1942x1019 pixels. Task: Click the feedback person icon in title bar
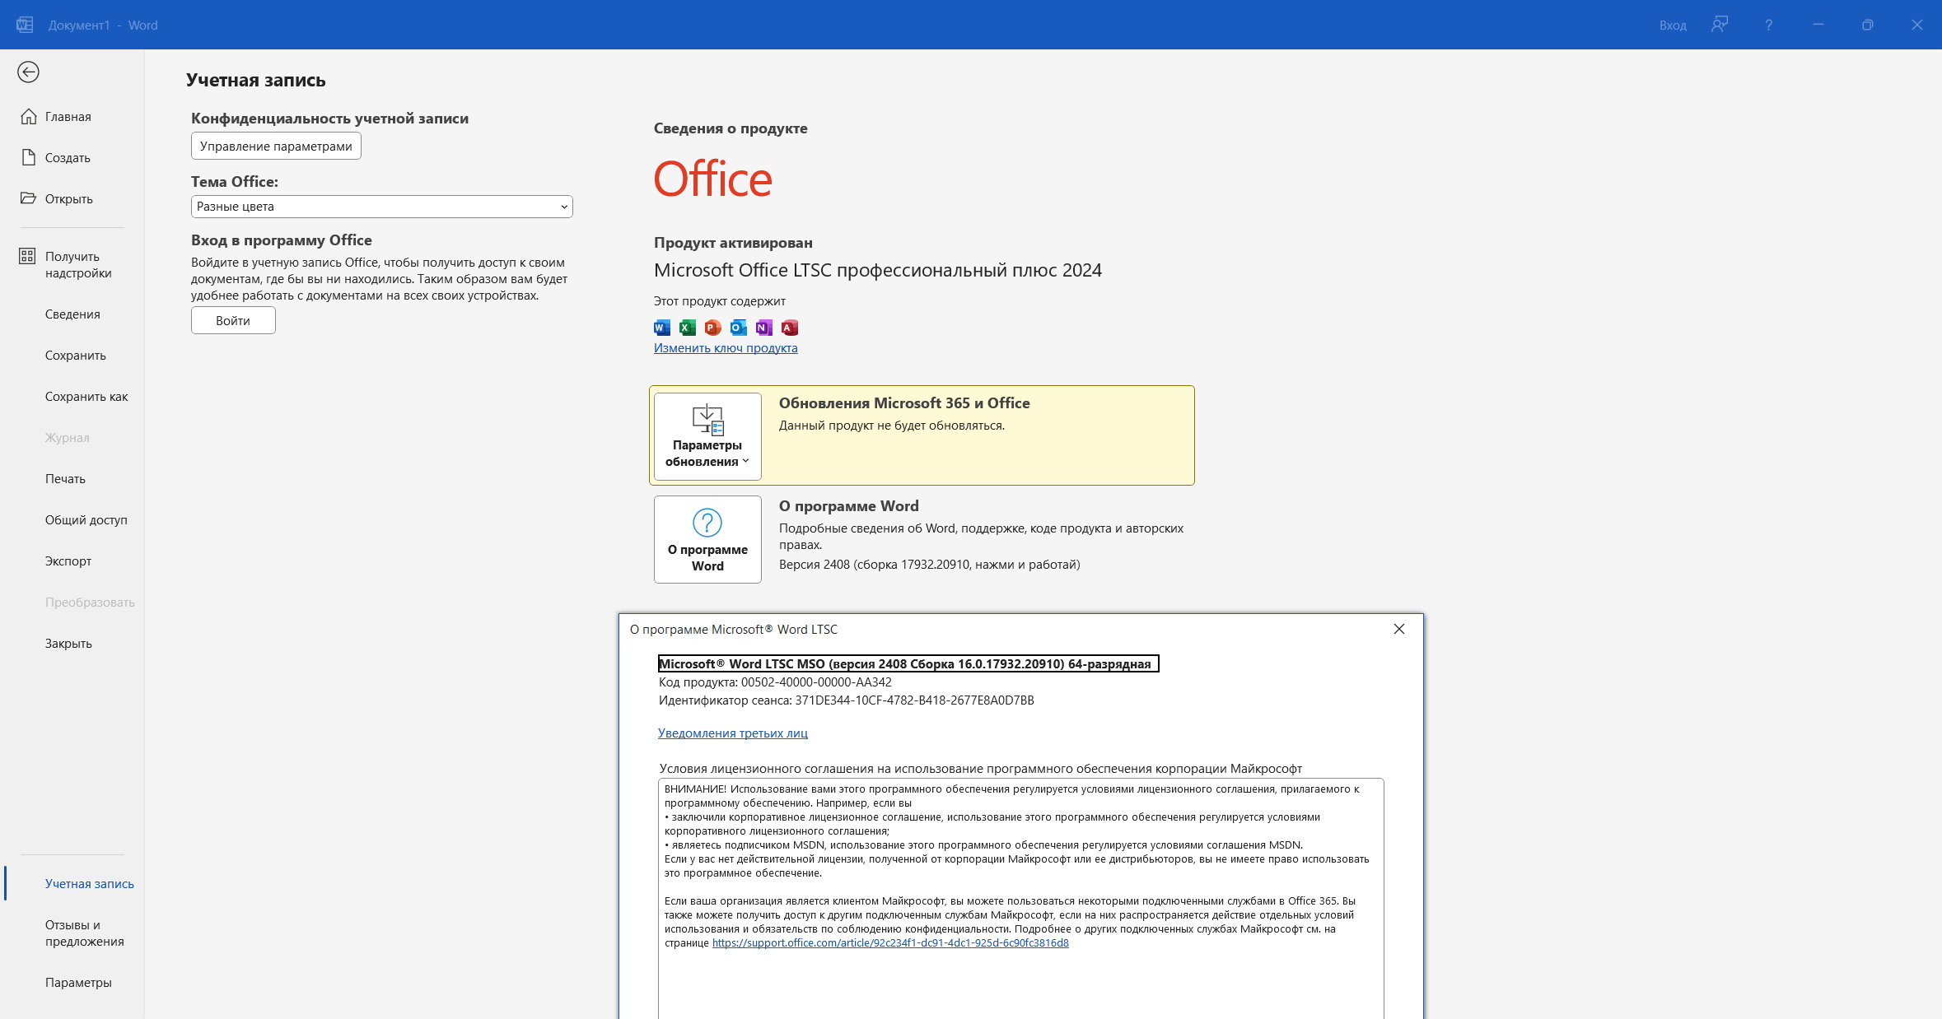point(1720,25)
